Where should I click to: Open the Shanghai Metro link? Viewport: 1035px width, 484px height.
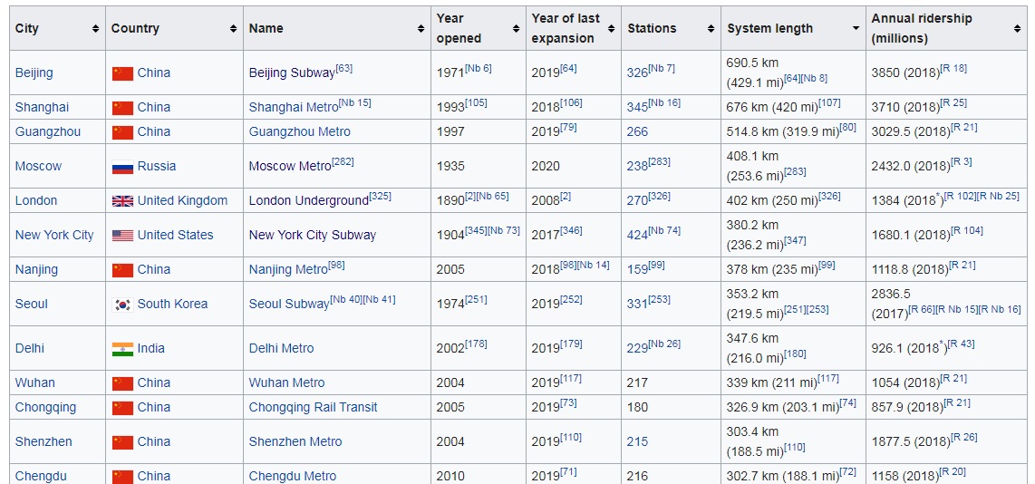293,107
